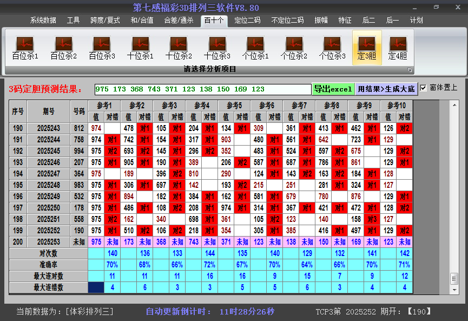Click the 导出excel button
Screen dimensions: 468x321
point(333,89)
